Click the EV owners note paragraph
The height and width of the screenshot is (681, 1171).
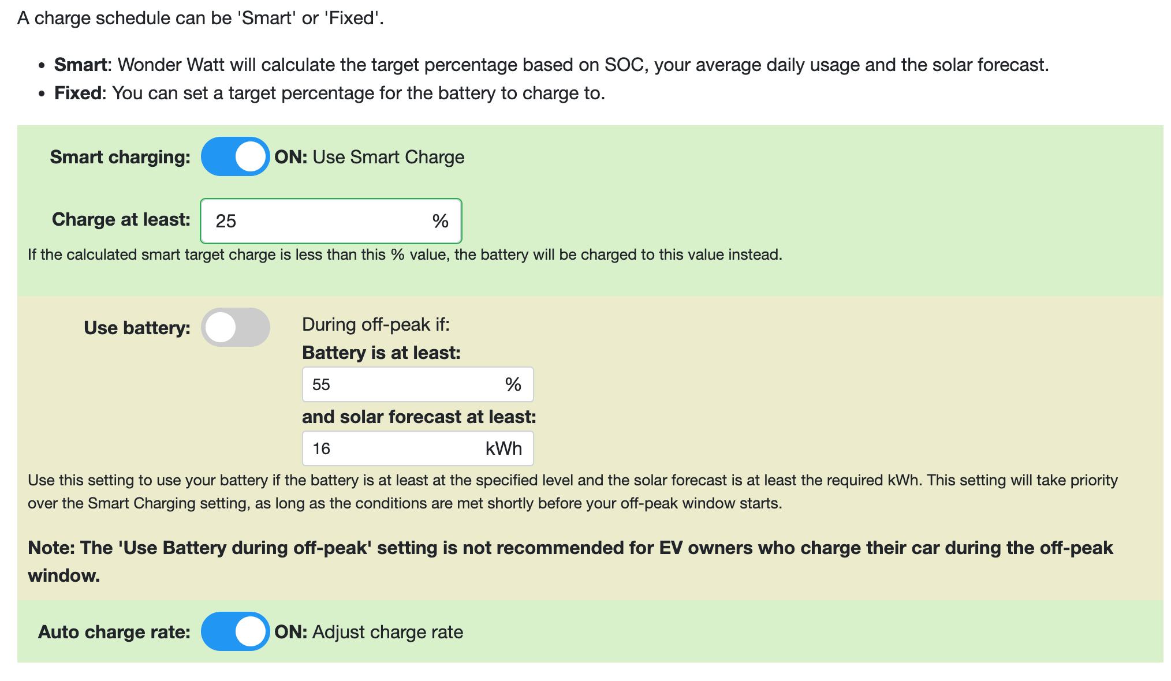(570, 562)
